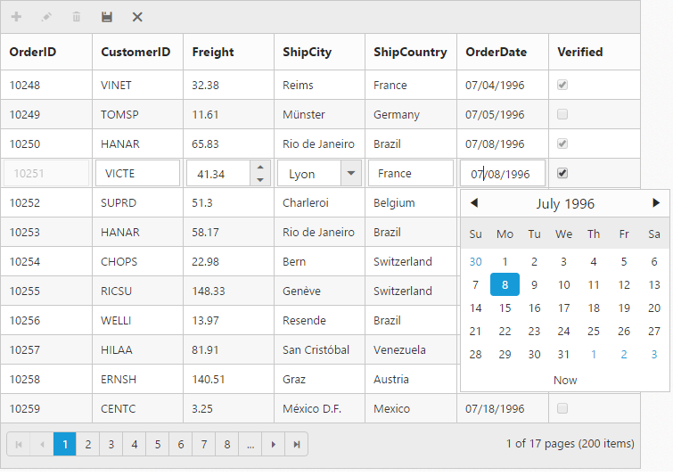Jump to the first pager page
Viewport: 673px width, 476px height.
coord(19,444)
